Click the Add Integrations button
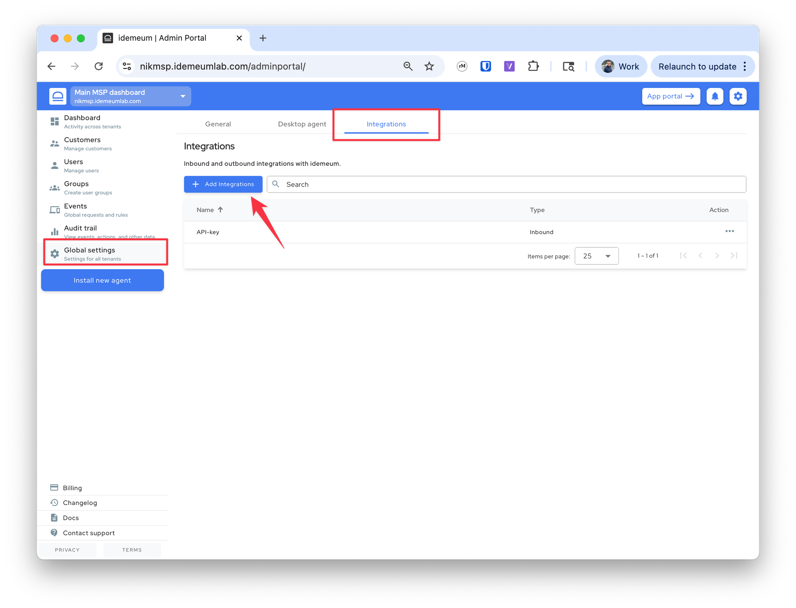The width and height of the screenshot is (796, 608). [223, 184]
